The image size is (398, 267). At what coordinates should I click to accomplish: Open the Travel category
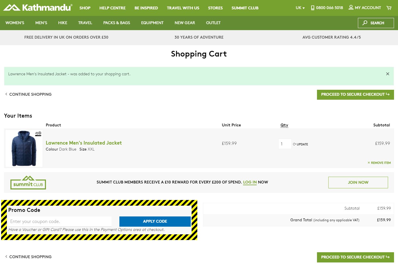85,23
